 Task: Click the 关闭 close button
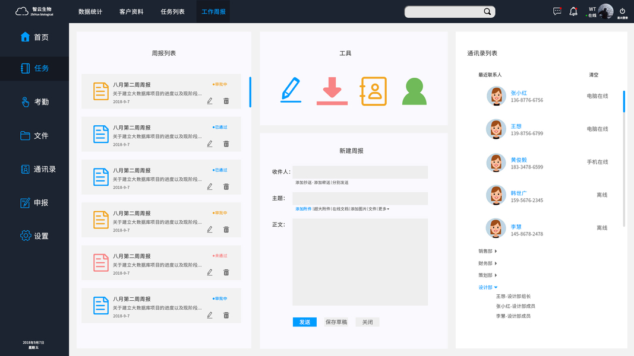(x=367, y=322)
